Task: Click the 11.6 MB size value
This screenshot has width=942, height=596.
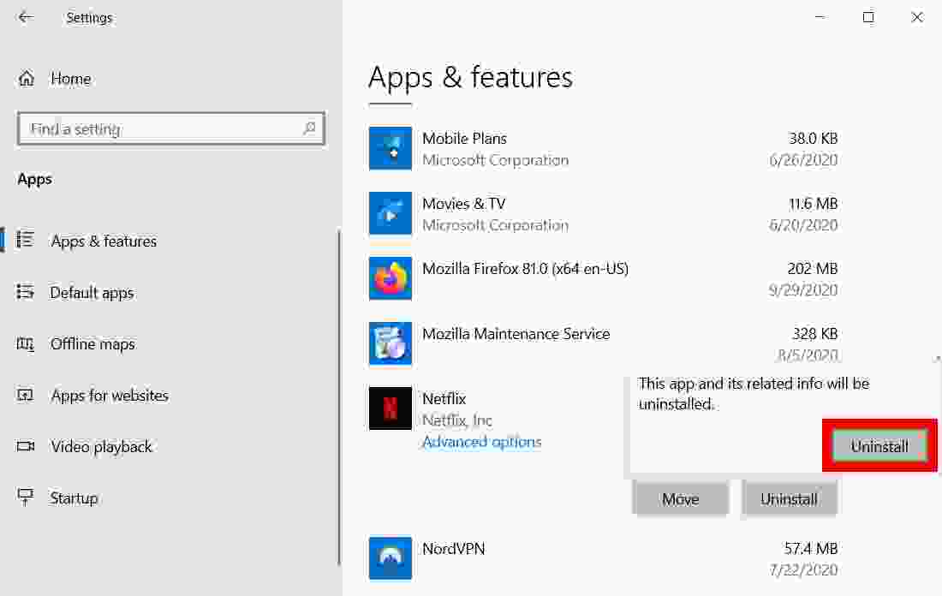Action: coord(813,204)
